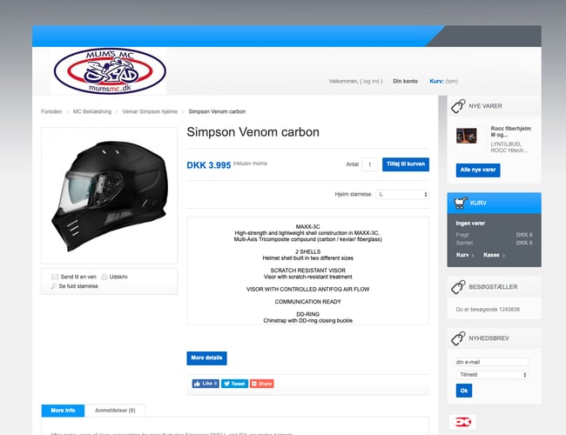Open the Simpson Venom helmet image
The image size is (566, 435).
(x=110, y=196)
